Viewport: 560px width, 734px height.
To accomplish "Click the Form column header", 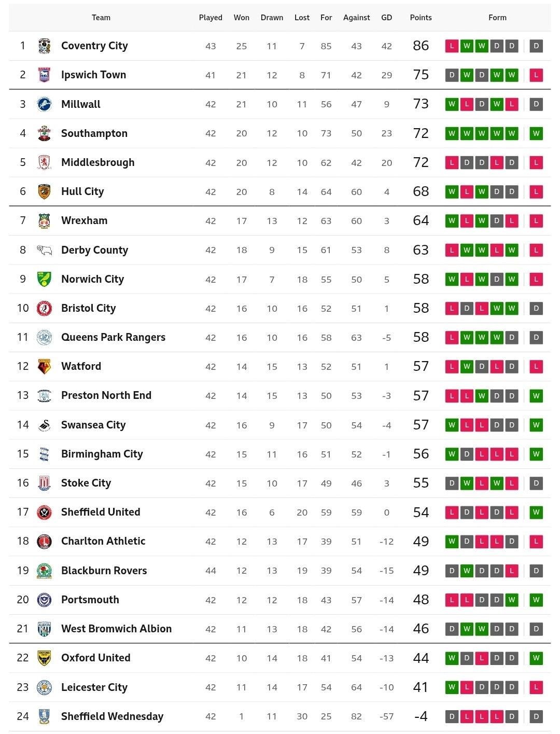I will click(x=497, y=18).
